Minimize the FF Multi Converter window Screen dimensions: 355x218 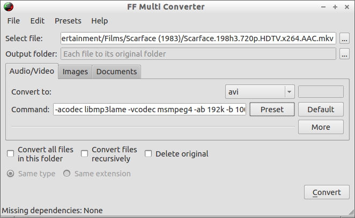tap(323, 7)
